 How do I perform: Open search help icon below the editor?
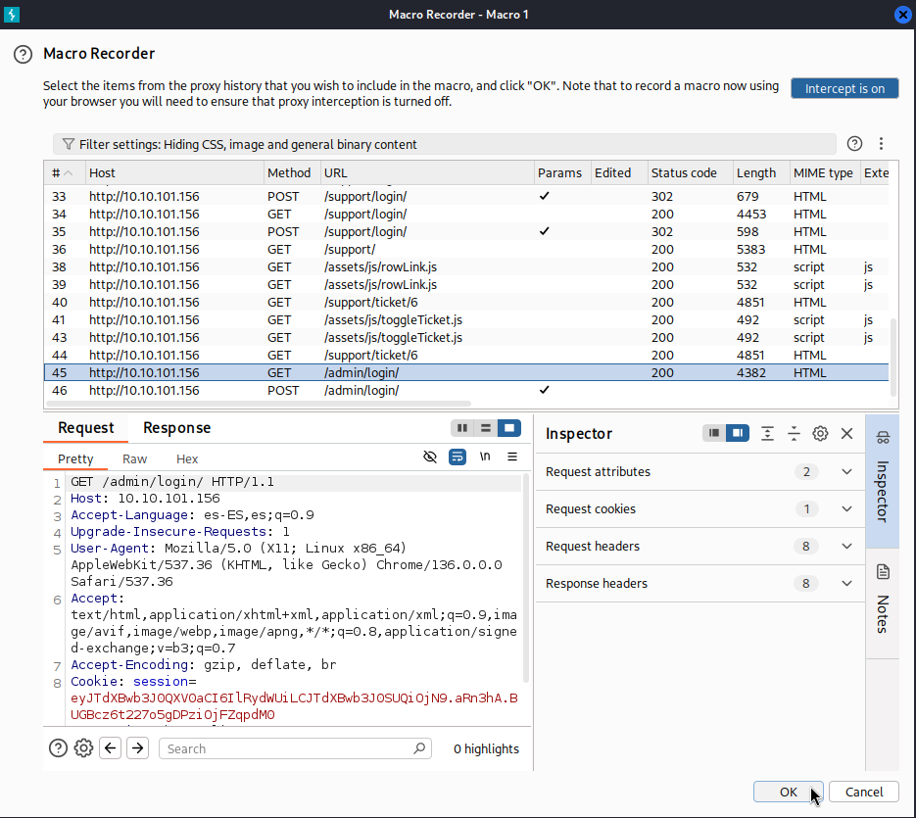click(x=58, y=748)
